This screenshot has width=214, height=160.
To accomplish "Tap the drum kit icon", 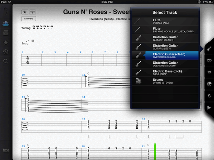I will click(138, 81).
